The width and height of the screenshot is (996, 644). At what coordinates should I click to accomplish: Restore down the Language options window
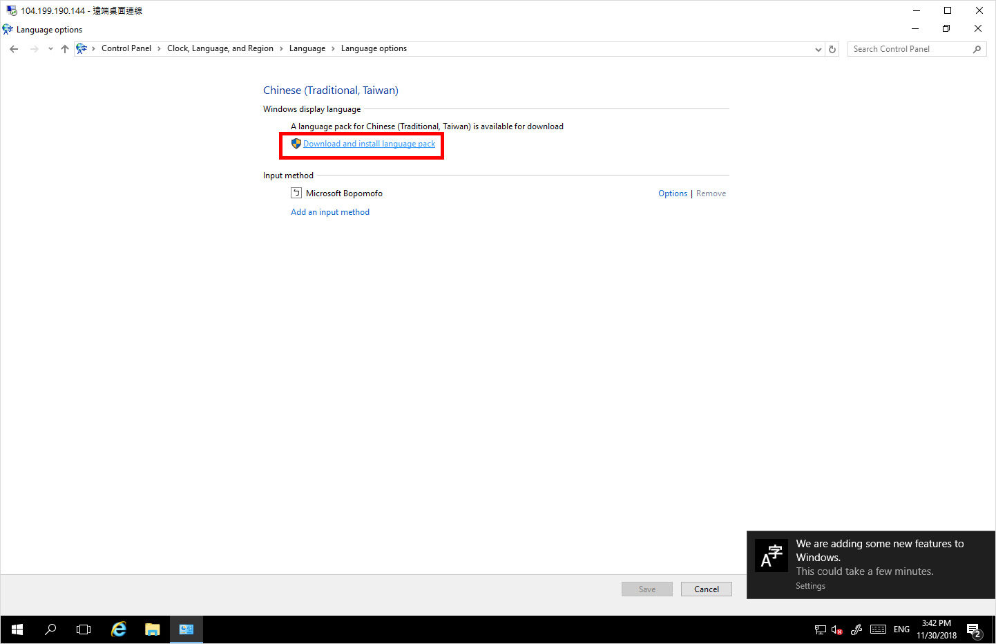tap(946, 28)
